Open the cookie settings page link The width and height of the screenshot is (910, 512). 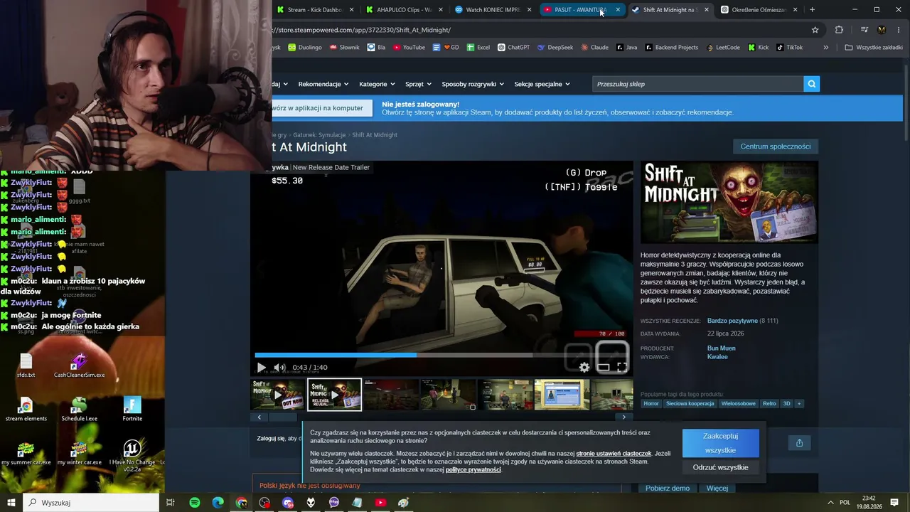pos(614,454)
